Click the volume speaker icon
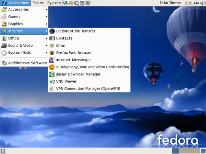 pos(203,3)
